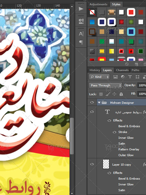Click the Mohsen Designer folder icon
The image size is (146, 195).
[104, 102]
